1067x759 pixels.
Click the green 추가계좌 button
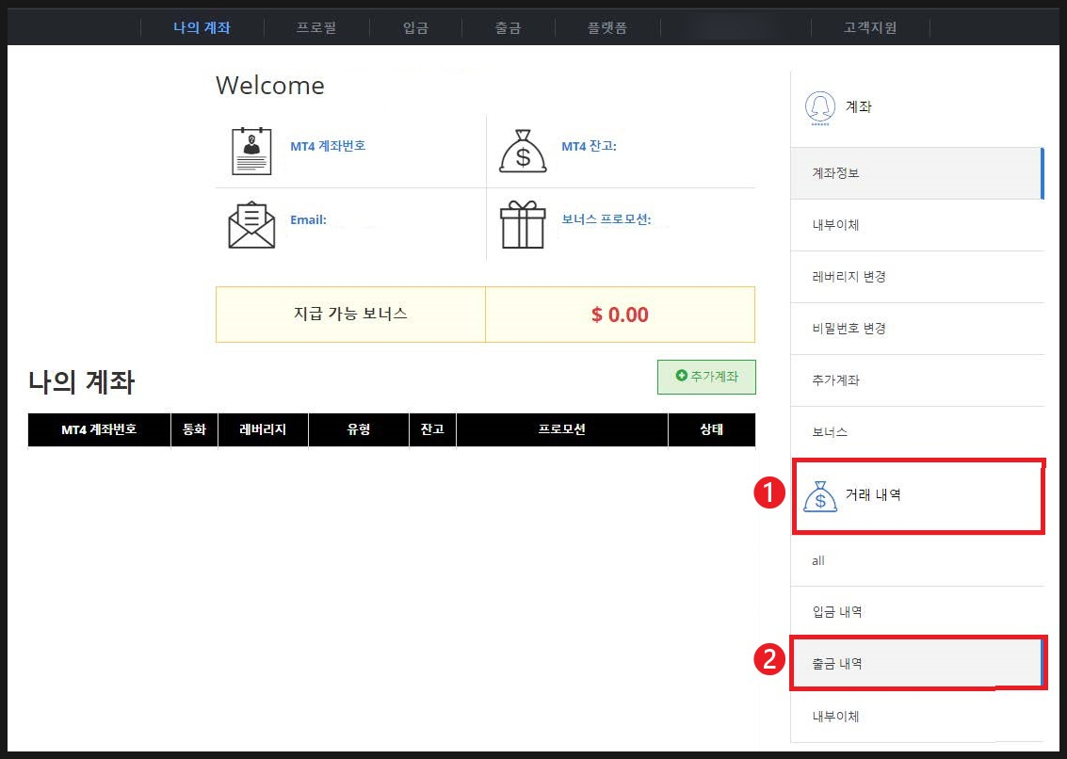706,377
